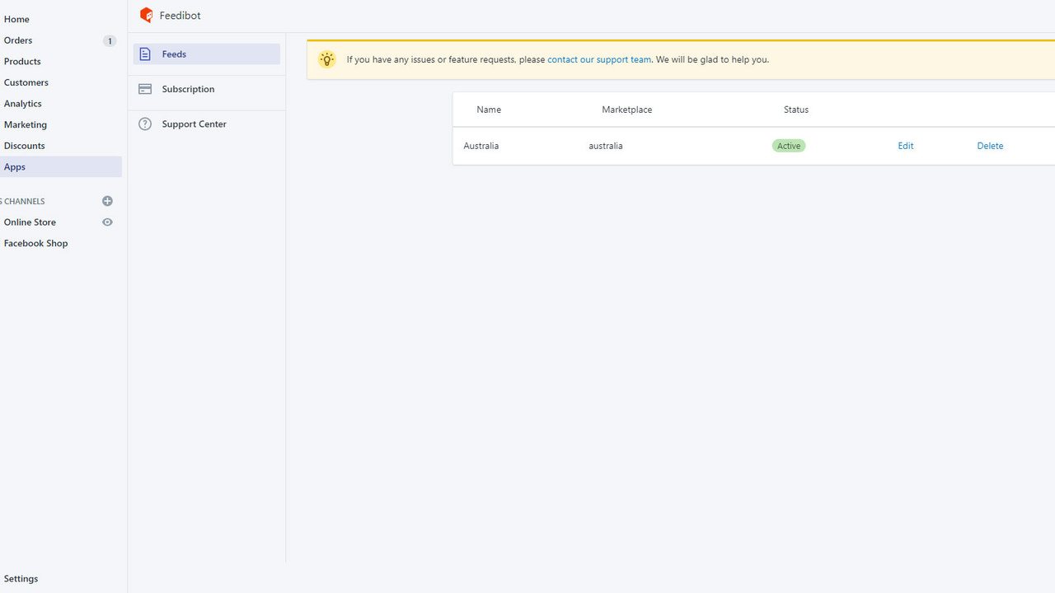Go to the Discounts page

coord(24,145)
